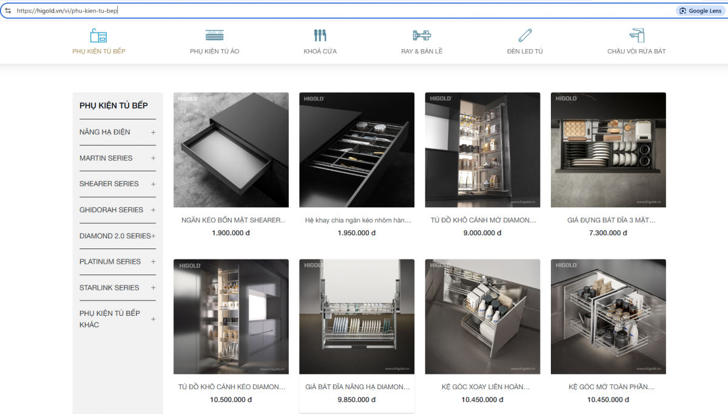Screen dimensions: 728x414
Task: Click the 1.900.000 đ price
Action: [x=231, y=233]
